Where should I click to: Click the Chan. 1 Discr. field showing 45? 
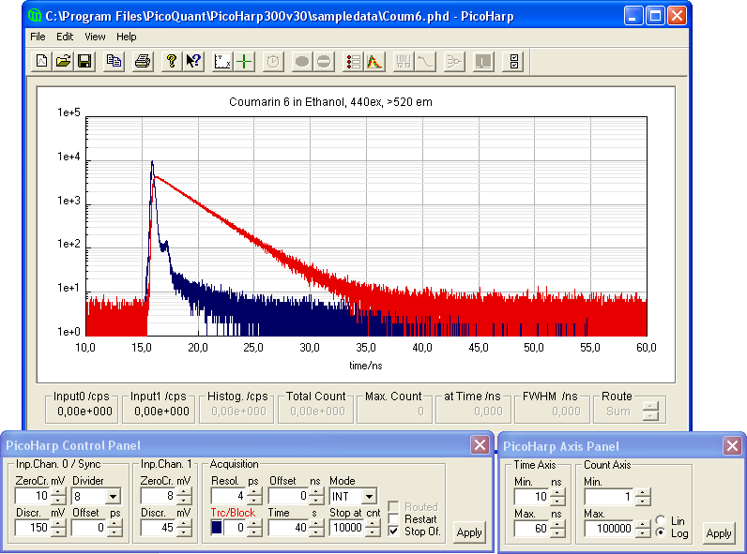(159, 528)
